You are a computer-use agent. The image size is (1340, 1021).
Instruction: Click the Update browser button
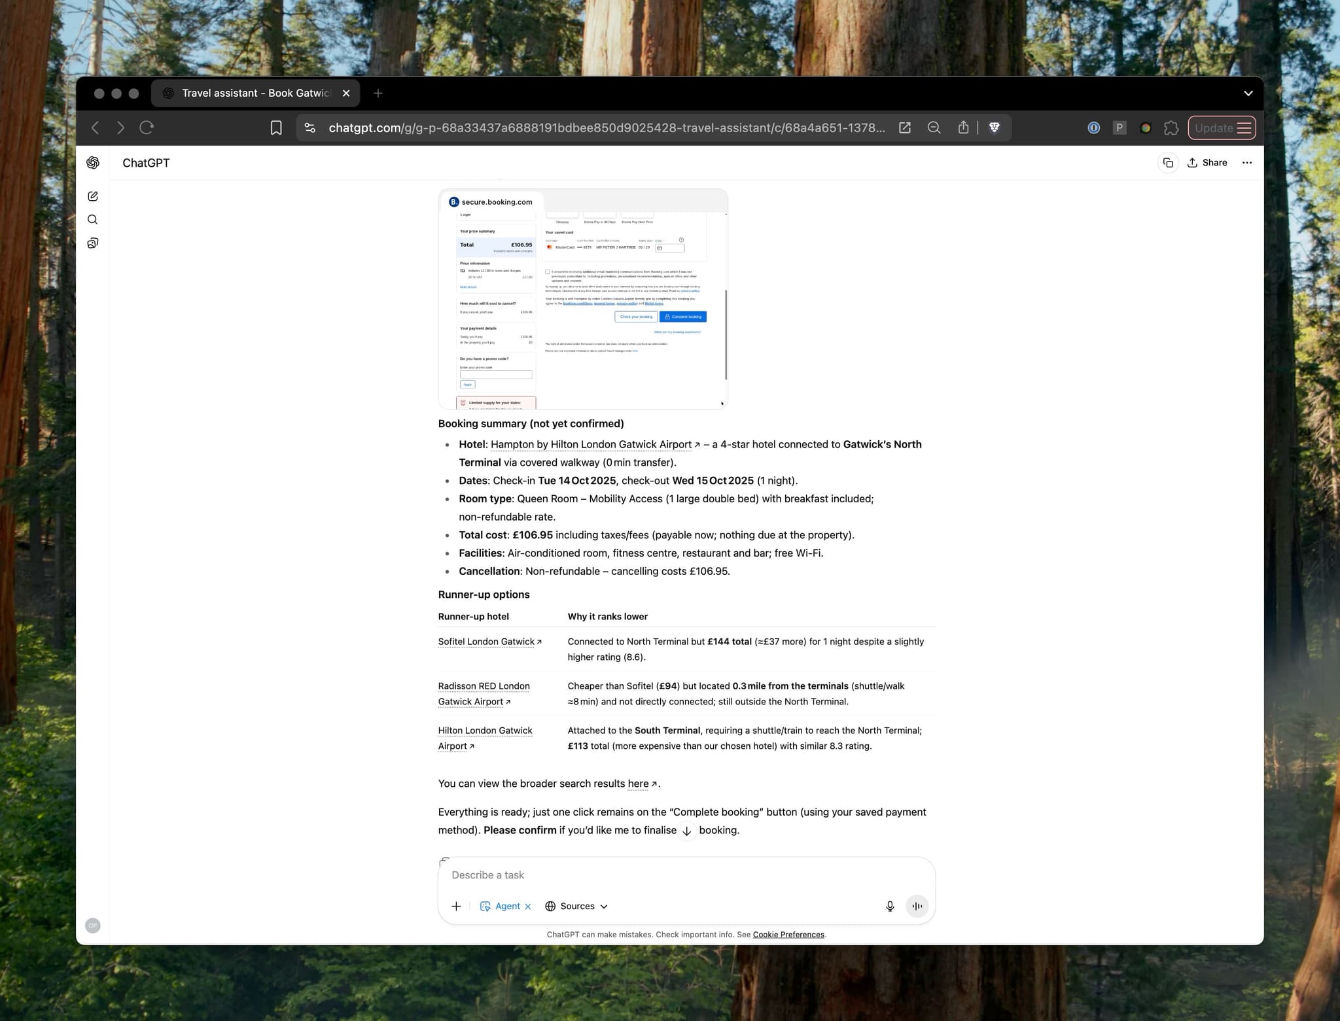coord(1222,128)
